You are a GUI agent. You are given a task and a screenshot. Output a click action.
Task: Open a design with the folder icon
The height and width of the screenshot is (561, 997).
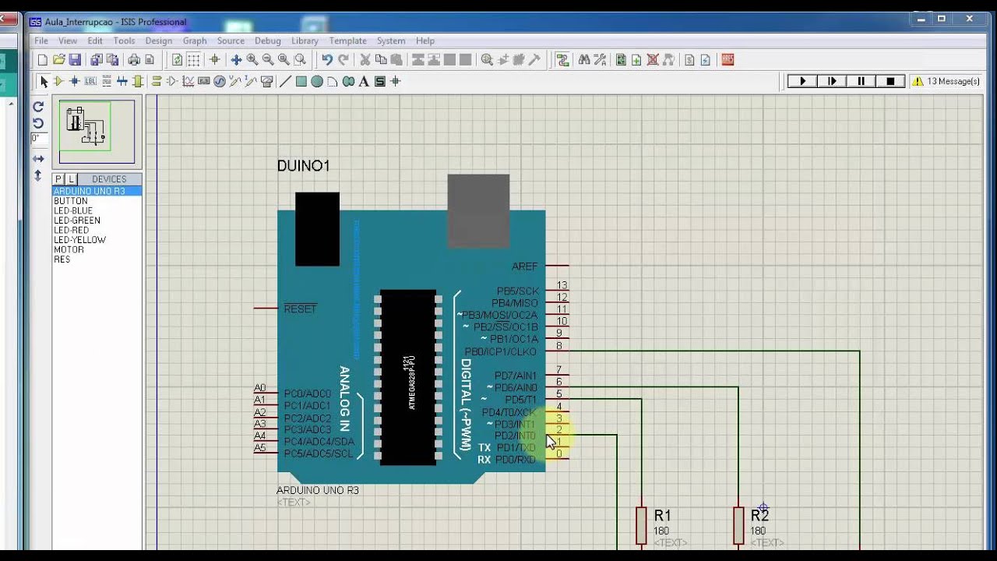(58, 60)
